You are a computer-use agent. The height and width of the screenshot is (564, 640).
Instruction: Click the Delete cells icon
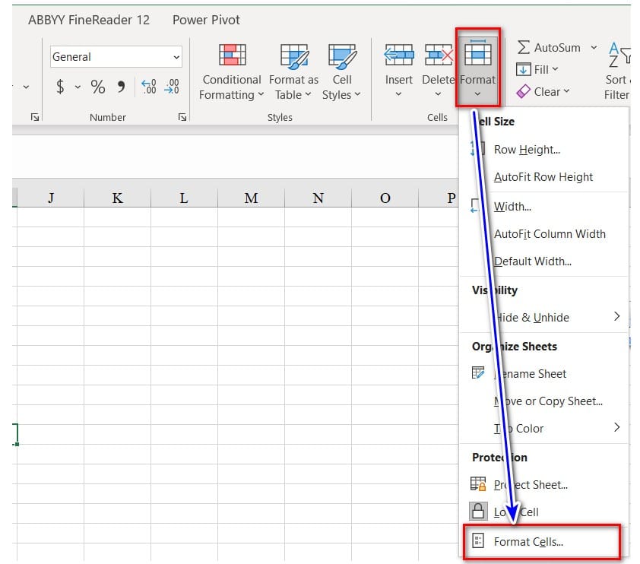coord(439,55)
